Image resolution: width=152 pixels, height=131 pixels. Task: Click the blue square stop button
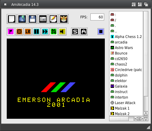[101, 32]
